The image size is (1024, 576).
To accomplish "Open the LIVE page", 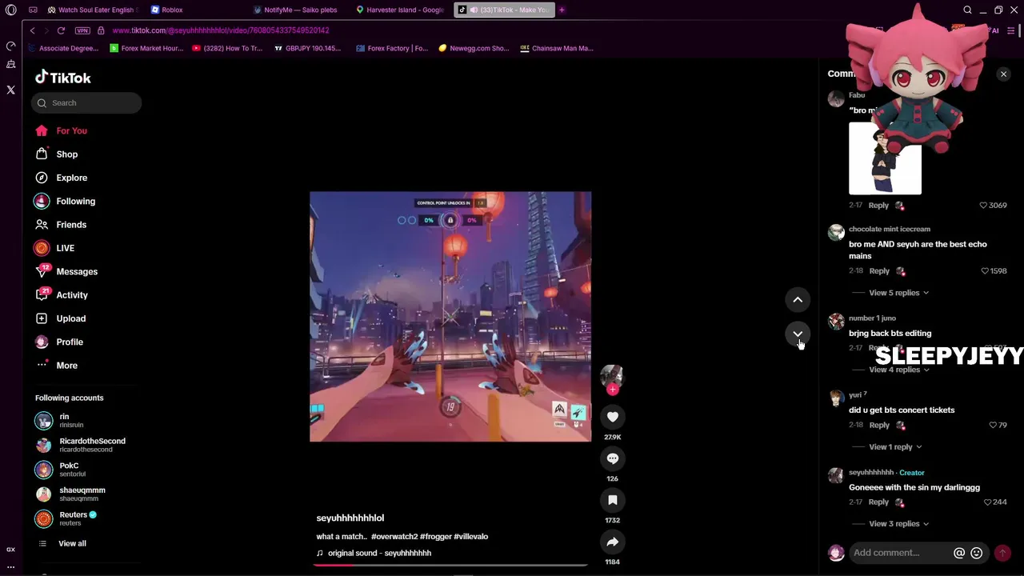I will (x=65, y=248).
